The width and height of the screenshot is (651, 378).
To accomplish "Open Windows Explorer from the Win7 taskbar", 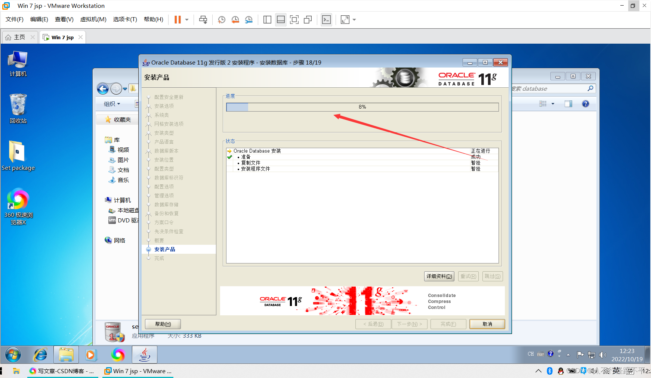I will (66, 354).
